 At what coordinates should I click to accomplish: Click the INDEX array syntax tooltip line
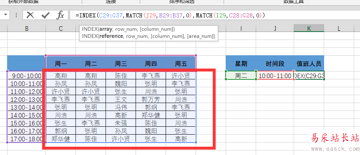pyautogui.click(x=128, y=29)
